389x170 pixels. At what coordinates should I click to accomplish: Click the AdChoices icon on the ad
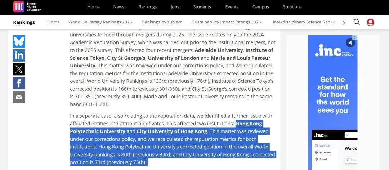[355, 37]
